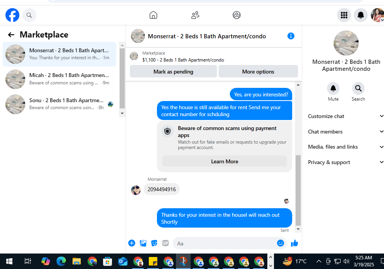Open the nine-dot menu grid
384x269 pixels.
pos(344,15)
